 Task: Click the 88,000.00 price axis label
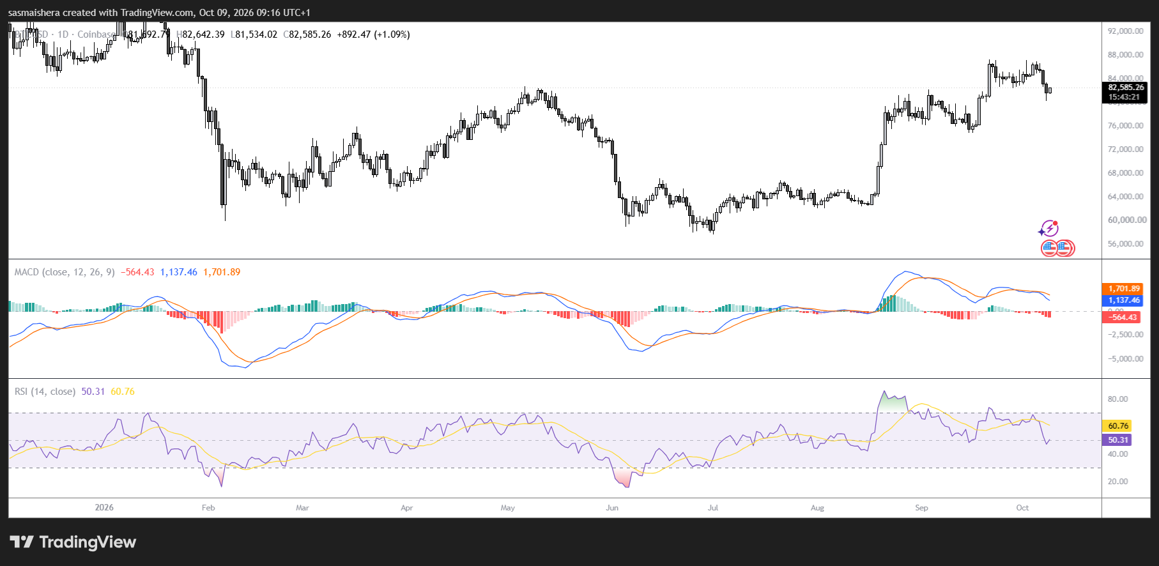point(1125,55)
